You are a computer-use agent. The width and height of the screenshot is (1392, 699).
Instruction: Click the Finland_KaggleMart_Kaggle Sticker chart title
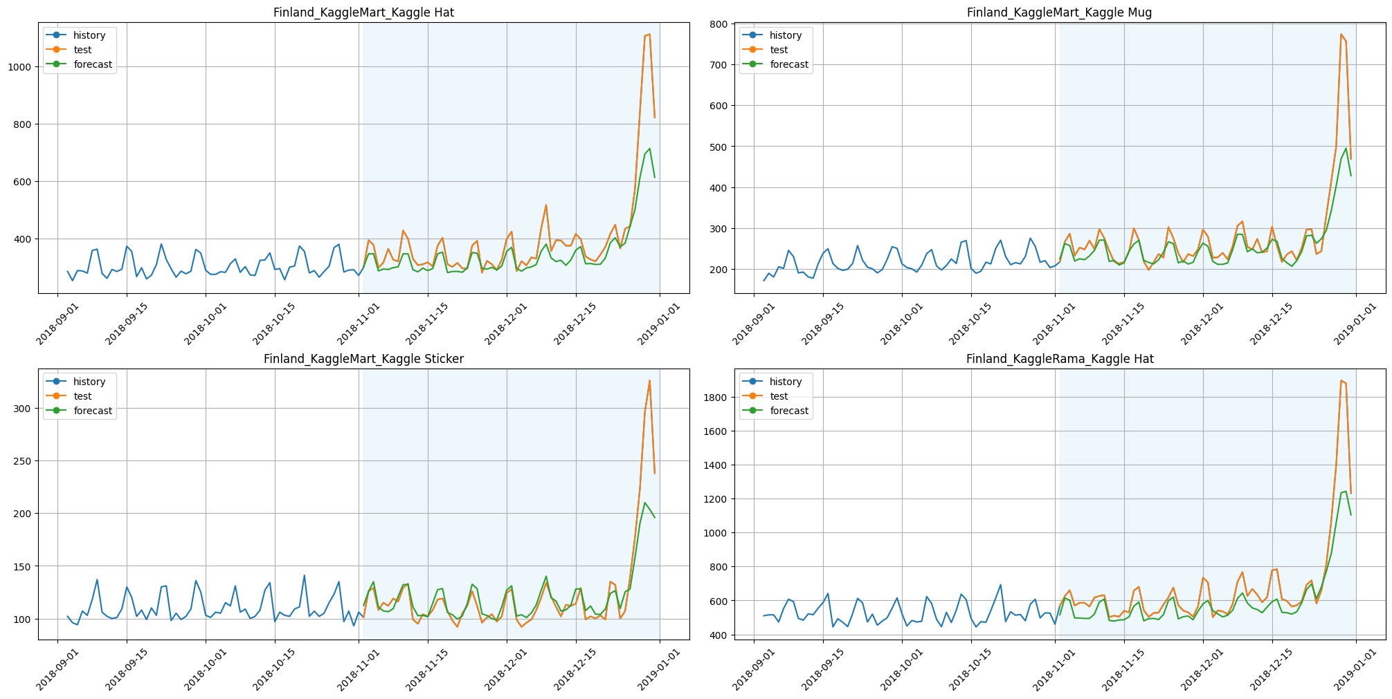coord(363,359)
